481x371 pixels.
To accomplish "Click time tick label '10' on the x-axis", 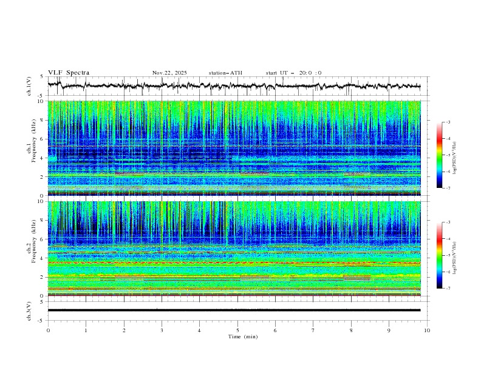I will point(427,330).
